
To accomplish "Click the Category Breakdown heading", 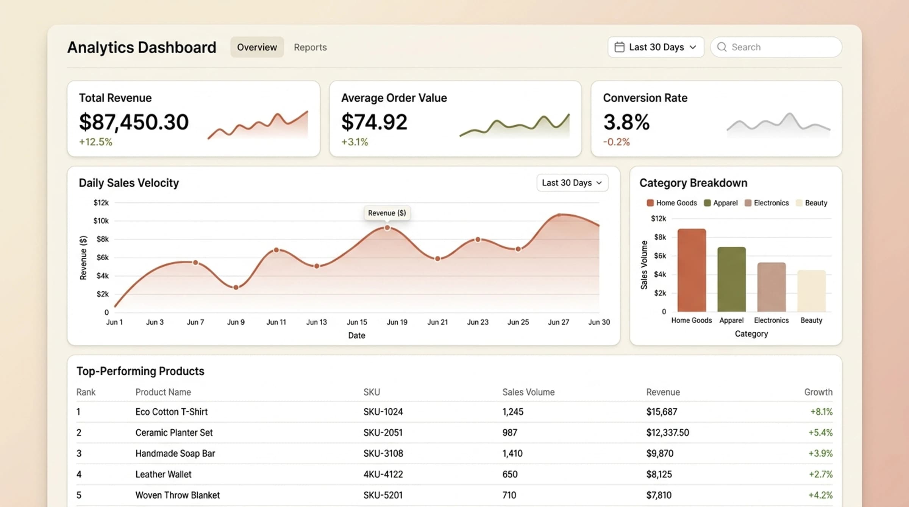I will (x=693, y=183).
